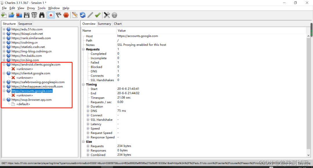Select the https://cn.bing.com host
313x168 pixels.
click(x=25, y=60)
